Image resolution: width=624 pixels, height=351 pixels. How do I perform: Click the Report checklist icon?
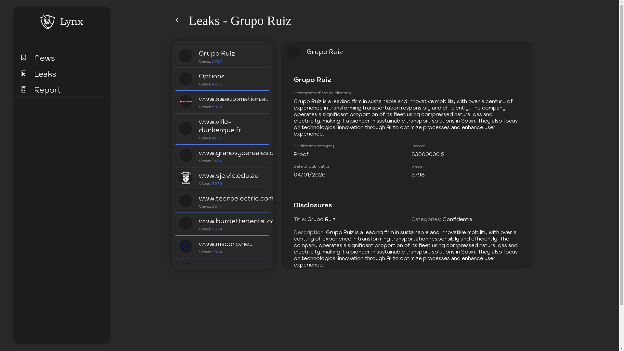click(x=23, y=89)
